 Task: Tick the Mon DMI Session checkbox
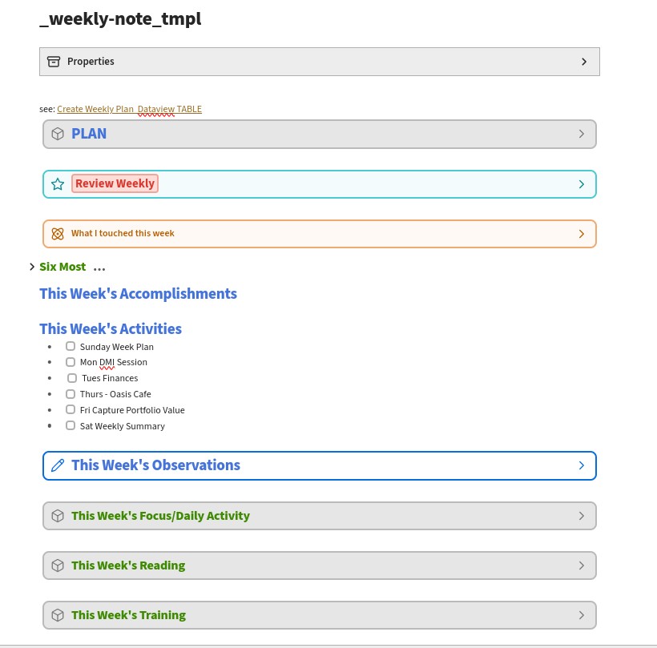point(71,362)
